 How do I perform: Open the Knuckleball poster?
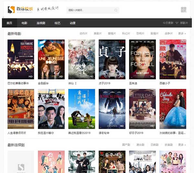pyautogui.click(x=112, y=109)
